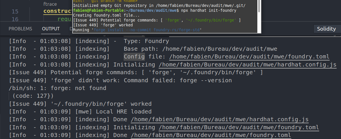Click 'Potential forge commands' line in Output panel
The height and width of the screenshot is (139, 341).
coord(136,73)
